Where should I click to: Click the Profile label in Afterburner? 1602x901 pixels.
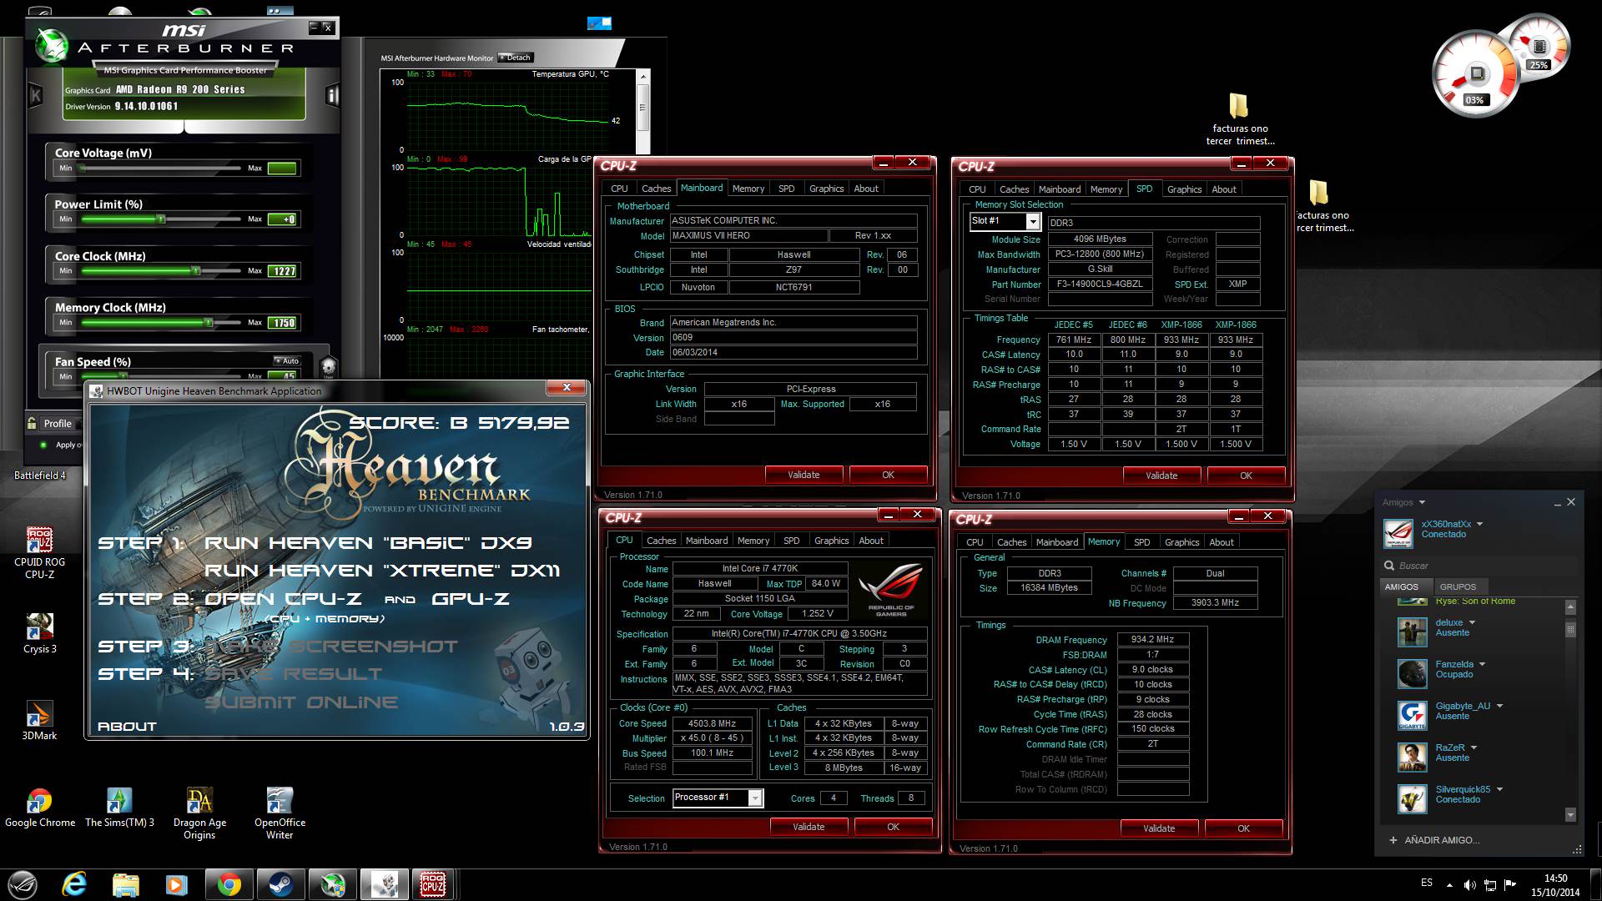58,423
